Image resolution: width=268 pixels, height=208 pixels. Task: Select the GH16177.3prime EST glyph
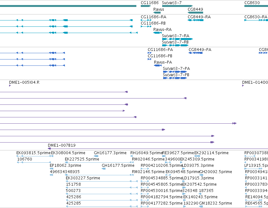click(x=96, y=156)
